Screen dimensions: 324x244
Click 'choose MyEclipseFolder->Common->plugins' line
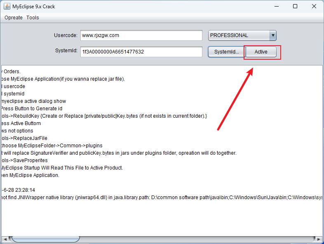[x=52, y=146]
